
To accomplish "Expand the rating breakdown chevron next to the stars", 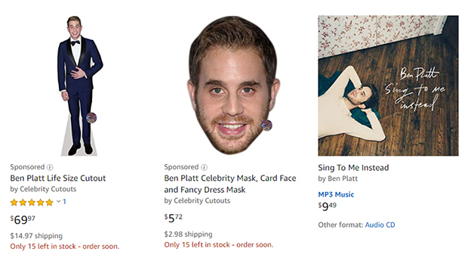I will click(x=59, y=201).
